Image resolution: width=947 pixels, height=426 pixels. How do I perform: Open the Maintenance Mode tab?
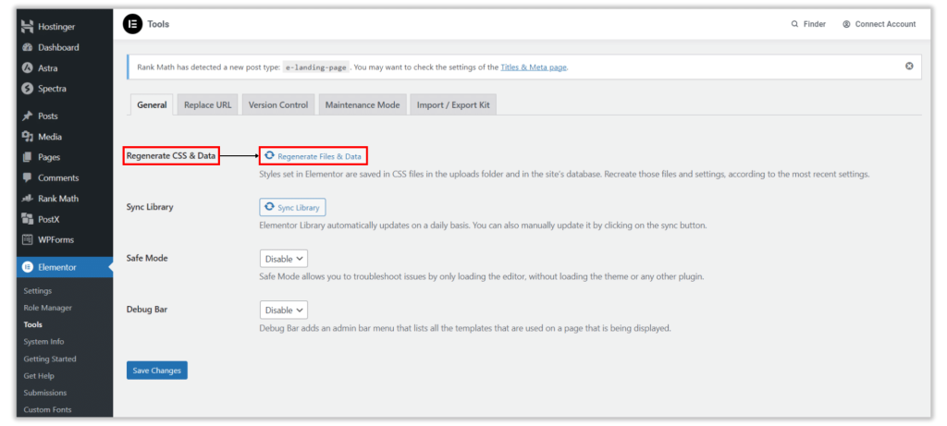[363, 104]
